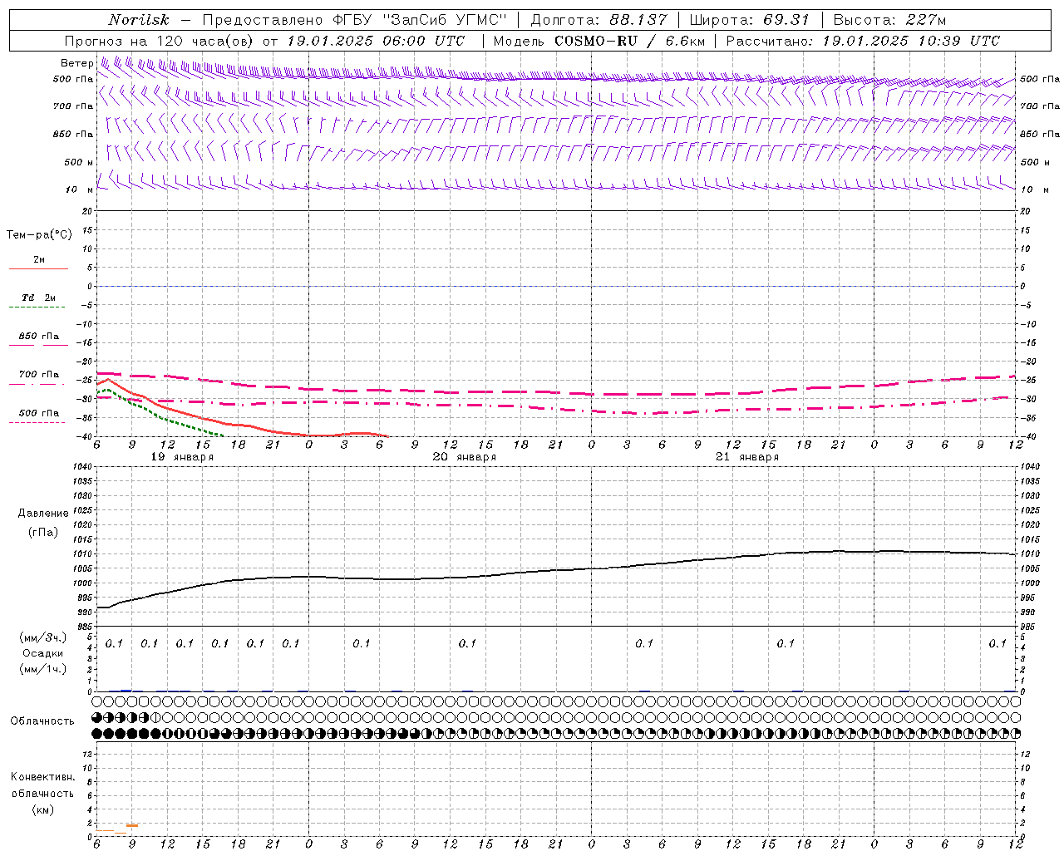Click the '(мм/3ч.)' precipitation unit label
Viewport: 1064px width, 851px height.
point(43,637)
